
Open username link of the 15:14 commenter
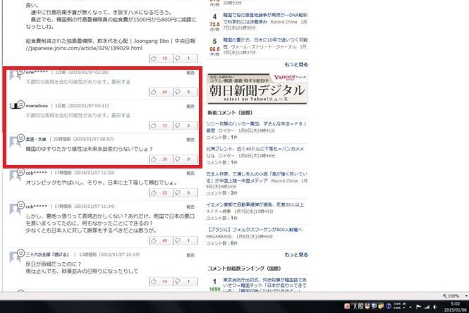pyautogui.click(x=47, y=254)
